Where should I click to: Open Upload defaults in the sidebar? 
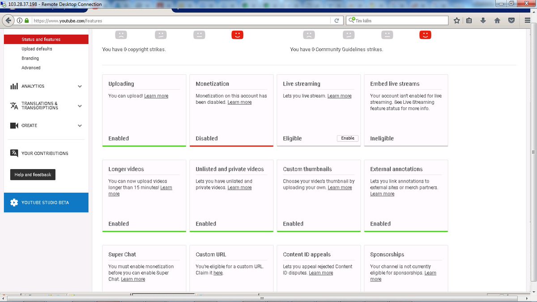(x=37, y=49)
